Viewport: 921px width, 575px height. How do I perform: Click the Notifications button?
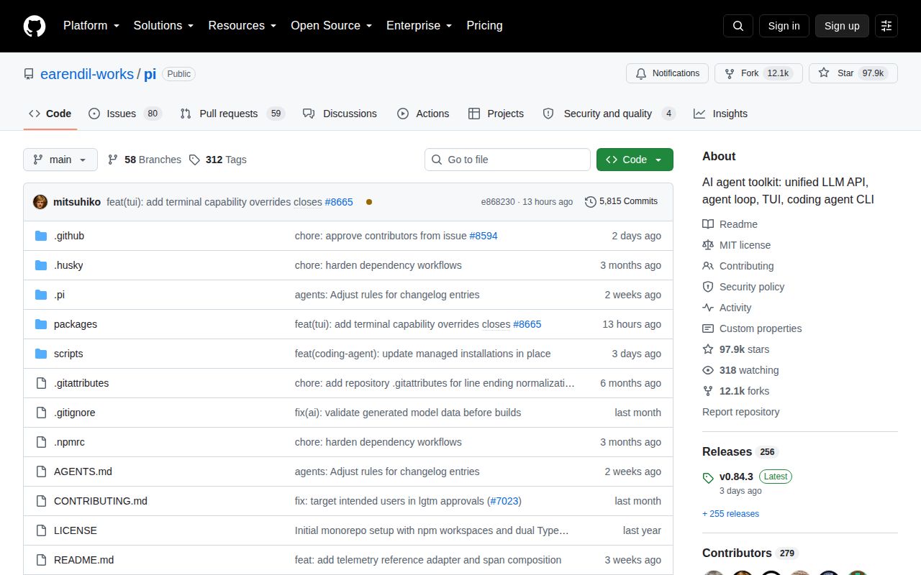667,73
